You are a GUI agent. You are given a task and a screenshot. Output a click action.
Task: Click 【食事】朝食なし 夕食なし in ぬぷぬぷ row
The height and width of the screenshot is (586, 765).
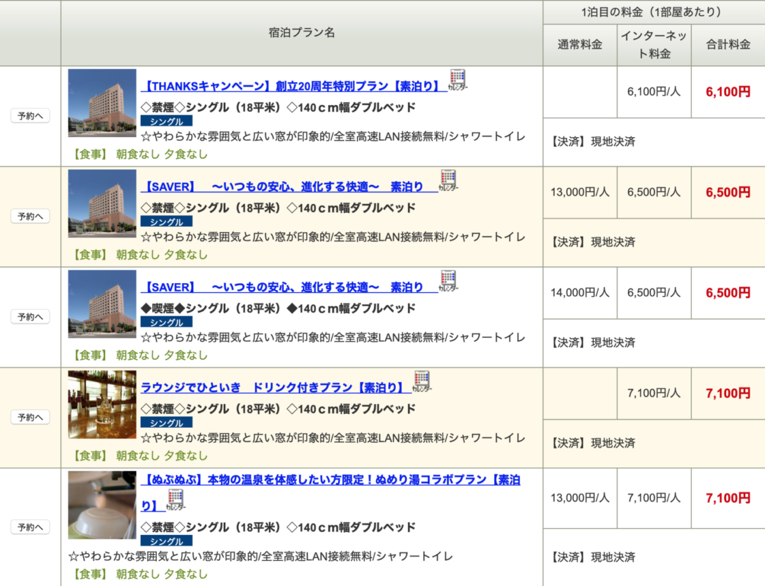click(x=140, y=573)
